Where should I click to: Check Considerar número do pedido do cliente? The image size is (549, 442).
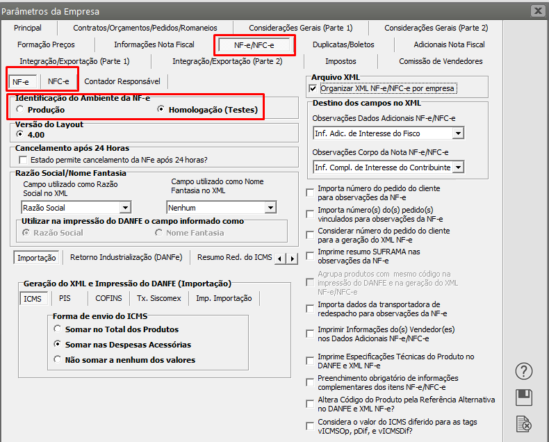coord(310,235)
